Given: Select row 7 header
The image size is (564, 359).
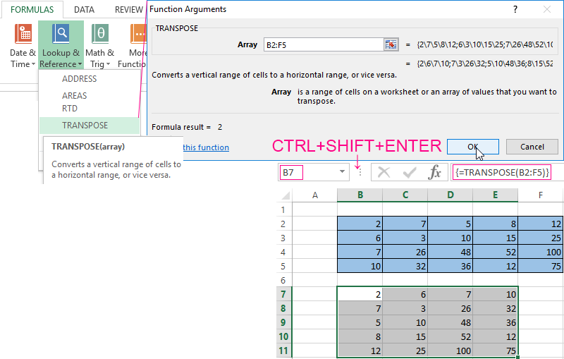Looking at the screenshot, I should [x=283, y=293].
